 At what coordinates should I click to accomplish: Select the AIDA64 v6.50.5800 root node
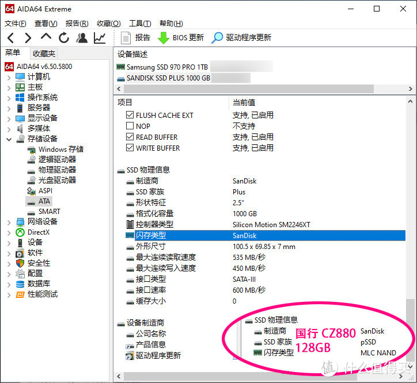click(39, 66)
